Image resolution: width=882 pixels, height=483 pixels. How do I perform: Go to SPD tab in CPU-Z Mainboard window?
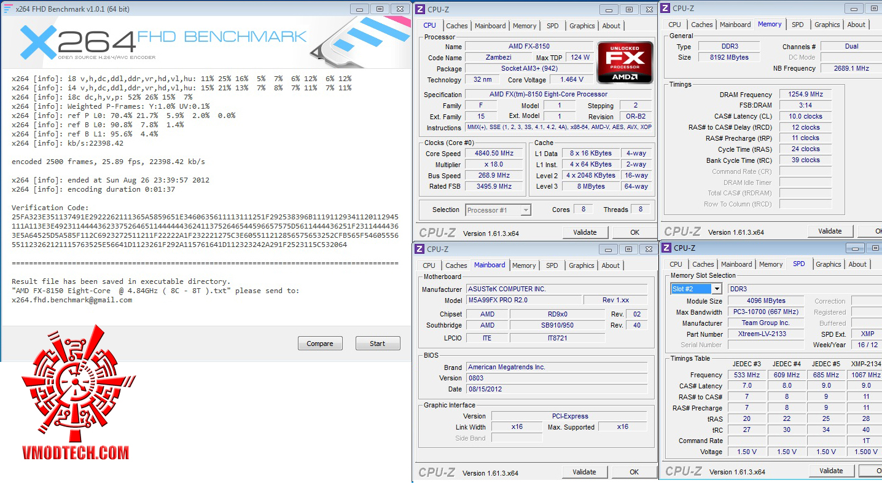coord(552,265)
